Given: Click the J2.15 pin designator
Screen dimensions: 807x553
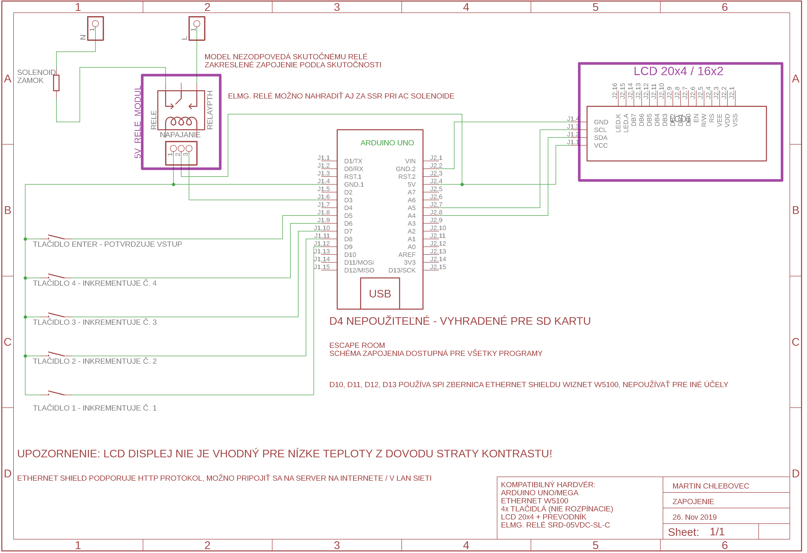Looking at the screenshot, I should point(438,266).
